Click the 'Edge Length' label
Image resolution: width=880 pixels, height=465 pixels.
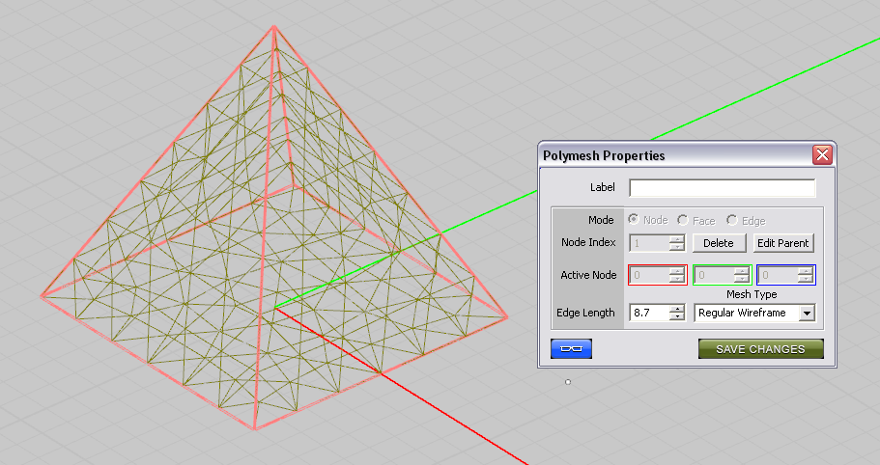(x=585, y=313)
